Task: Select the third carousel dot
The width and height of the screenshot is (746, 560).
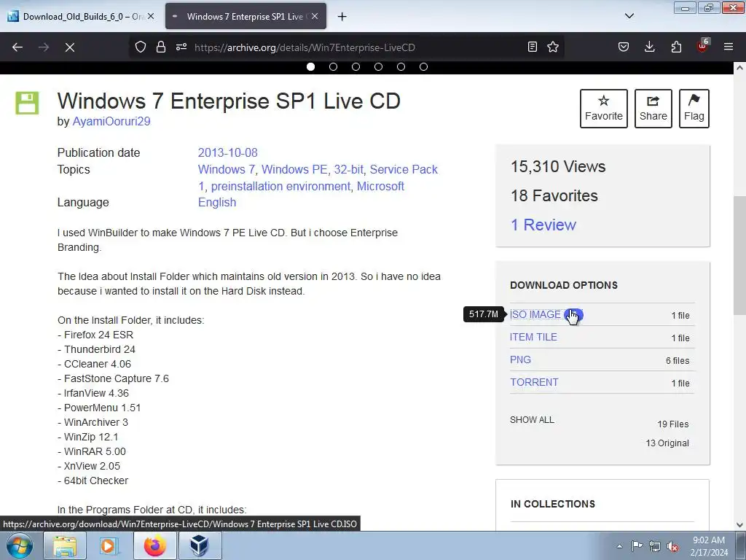Action: [356, 66]
